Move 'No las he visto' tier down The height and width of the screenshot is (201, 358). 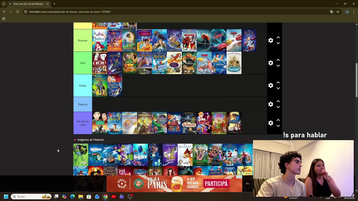[278, 126]
